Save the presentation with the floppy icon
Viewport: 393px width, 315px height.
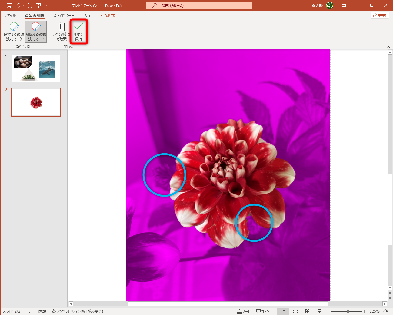click(9, 5)
